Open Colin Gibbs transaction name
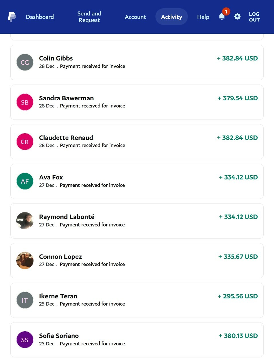 pyautogui.click(x=56, y=58)
